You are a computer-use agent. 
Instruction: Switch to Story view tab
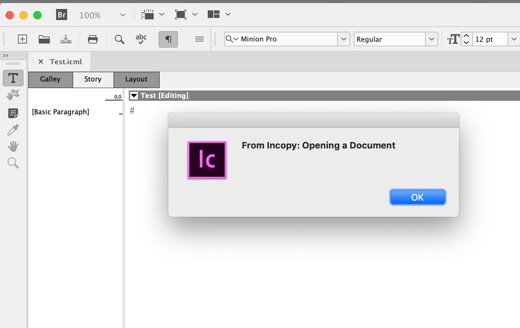(x=93, y=80)
